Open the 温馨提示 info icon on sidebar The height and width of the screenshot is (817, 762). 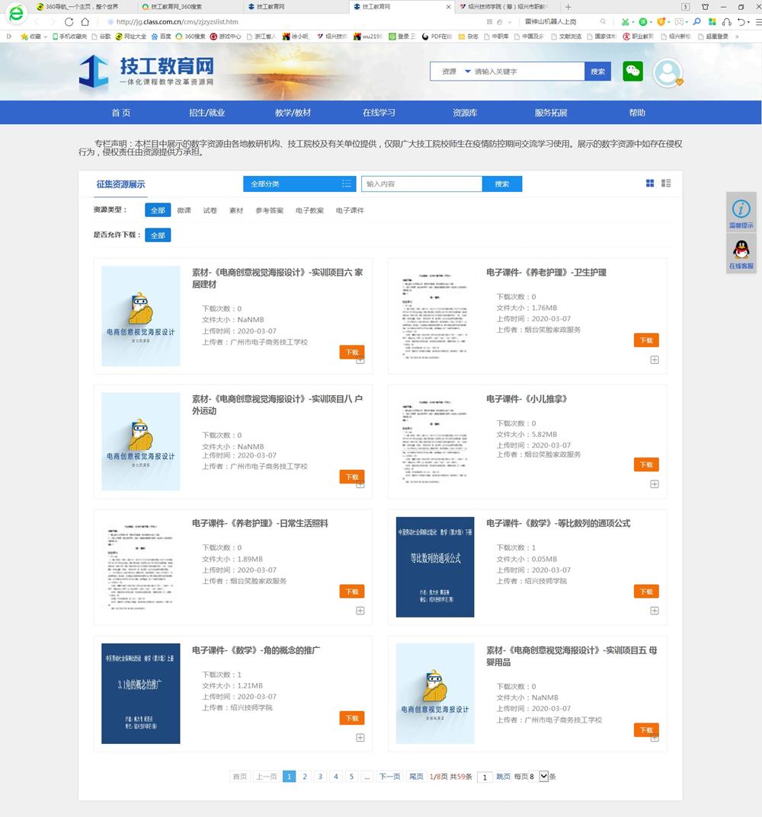pyautogui.click(x=741, y=210)
